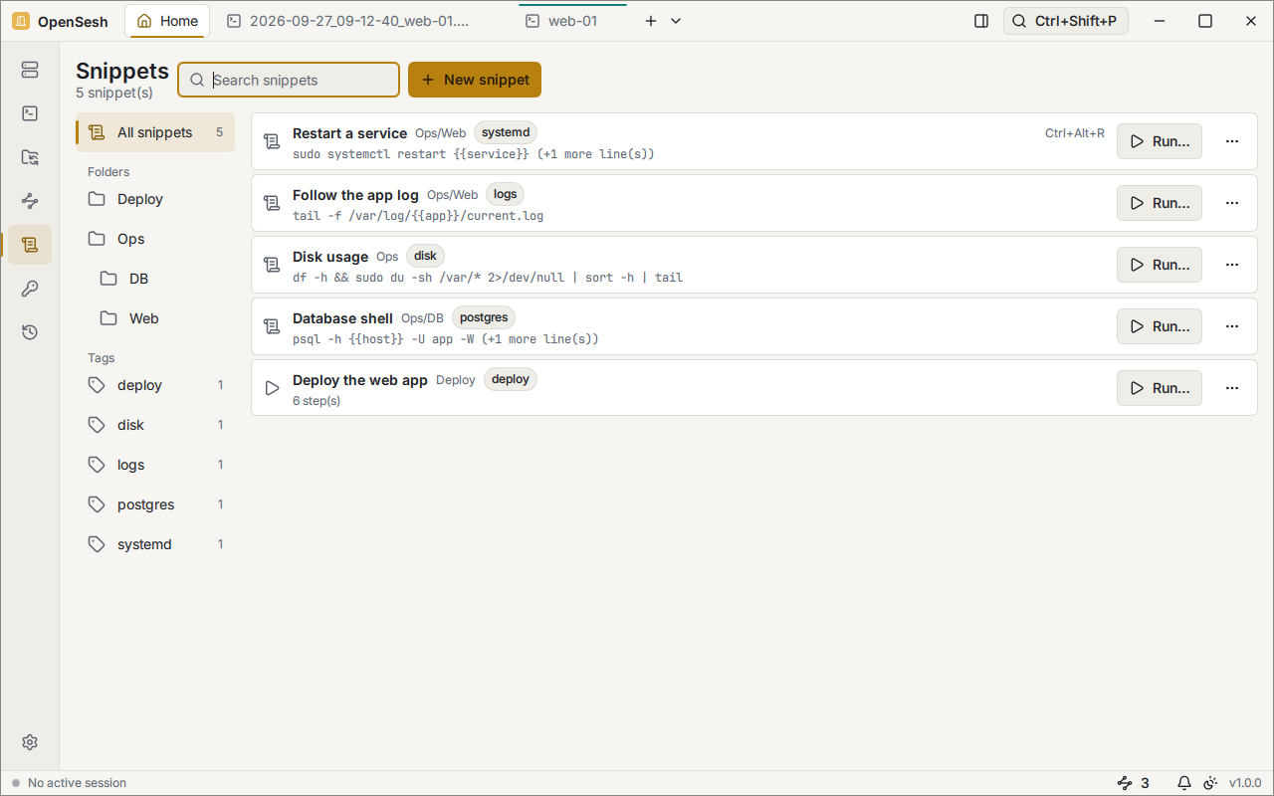
Task: Open the tab list dropdown chevron
Action: click(x=676, y=21)
